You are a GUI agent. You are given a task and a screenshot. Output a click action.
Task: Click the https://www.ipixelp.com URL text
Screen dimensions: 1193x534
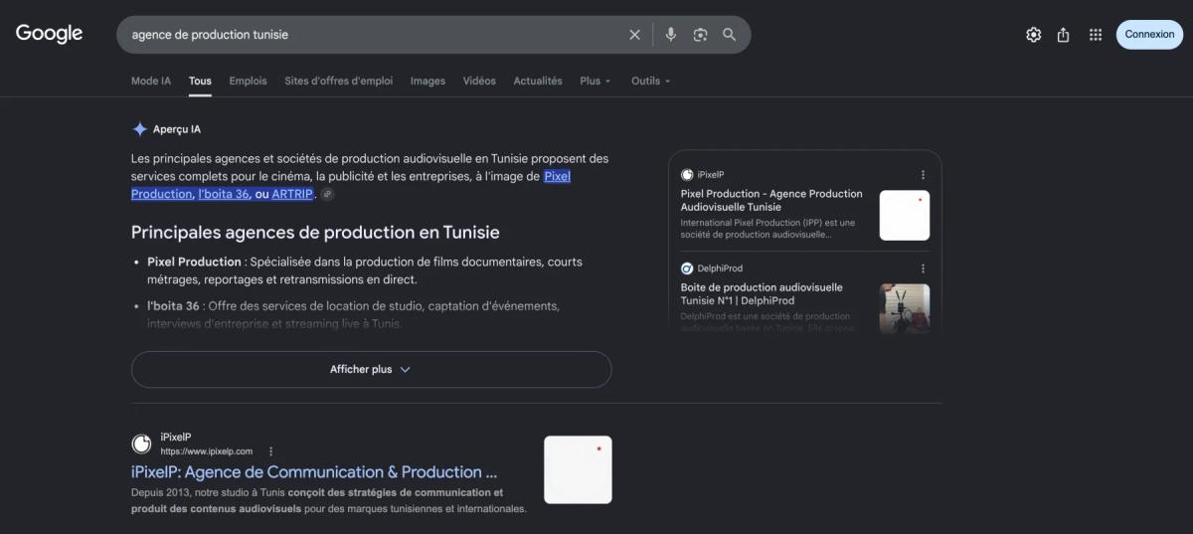[x=207, y=451]
